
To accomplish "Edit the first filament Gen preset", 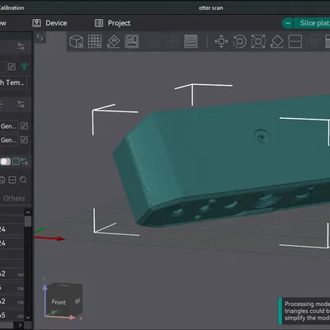I will tap(24, 126).
